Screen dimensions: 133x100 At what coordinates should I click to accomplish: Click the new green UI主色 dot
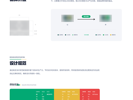point(103,35)
